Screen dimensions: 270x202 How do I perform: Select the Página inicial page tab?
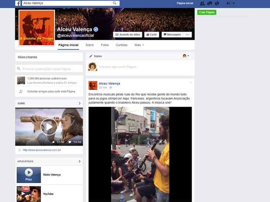point(68,45)
